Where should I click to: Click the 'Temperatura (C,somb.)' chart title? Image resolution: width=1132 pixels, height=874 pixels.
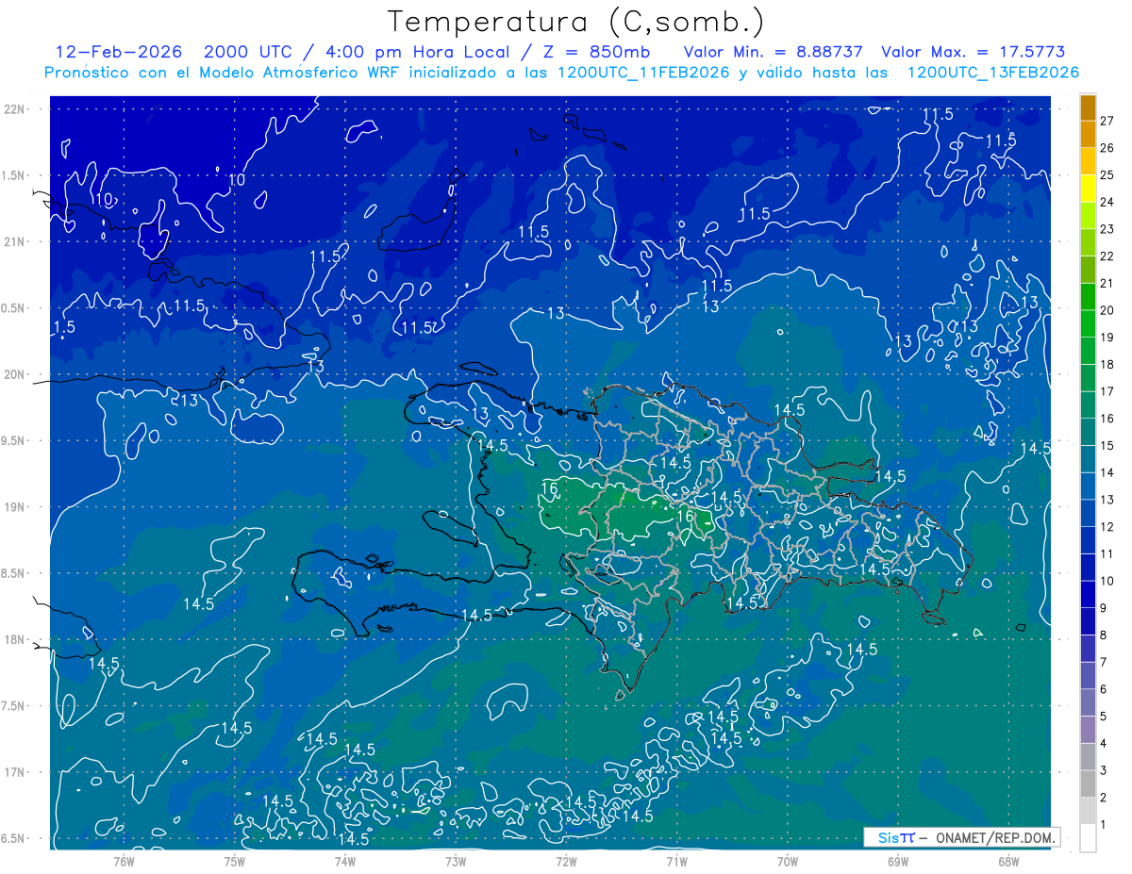(576, 22)
